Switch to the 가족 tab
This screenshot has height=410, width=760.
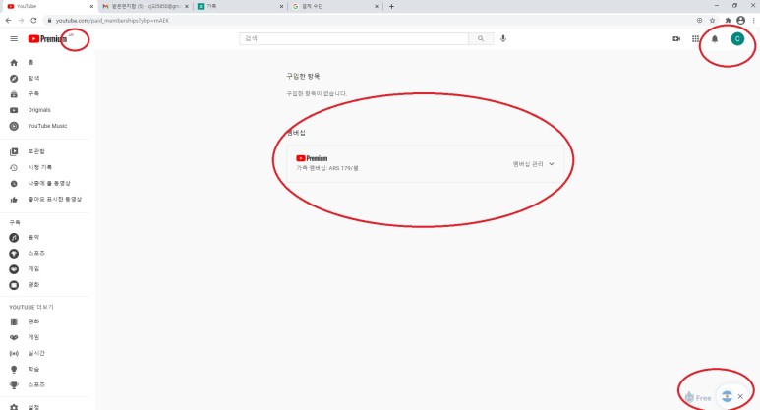(240, 6)
